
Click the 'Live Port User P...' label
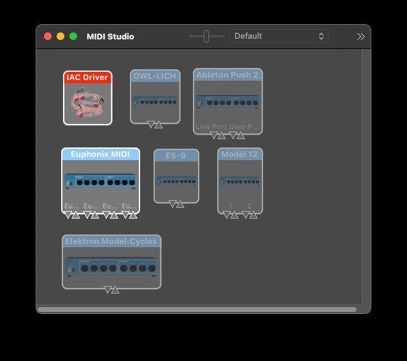pos(227,126)
